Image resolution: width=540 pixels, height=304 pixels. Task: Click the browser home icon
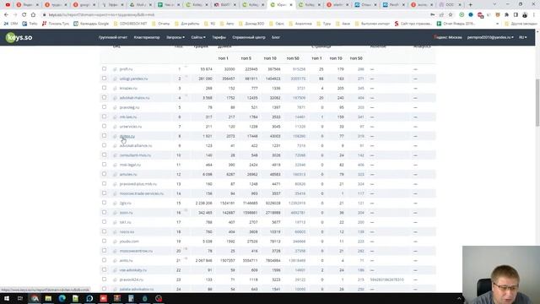33,15
